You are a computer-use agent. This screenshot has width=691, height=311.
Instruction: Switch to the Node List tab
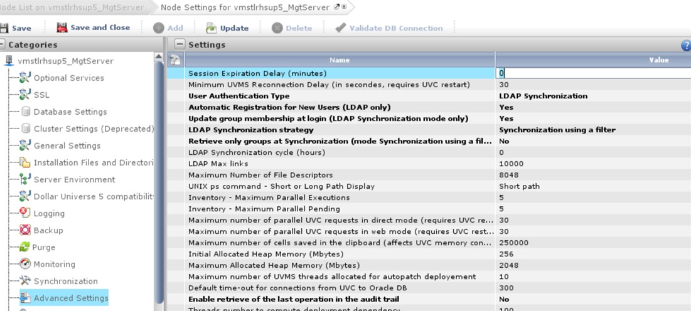(72, 8)
